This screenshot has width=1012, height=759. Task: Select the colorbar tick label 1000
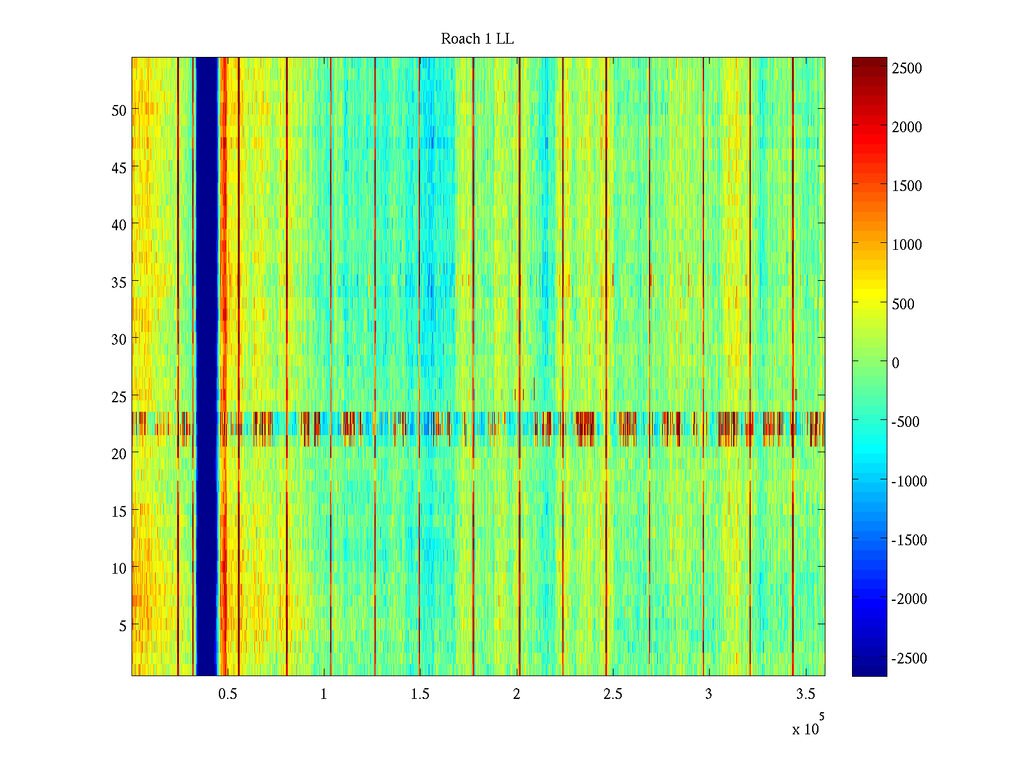(906, 245)
